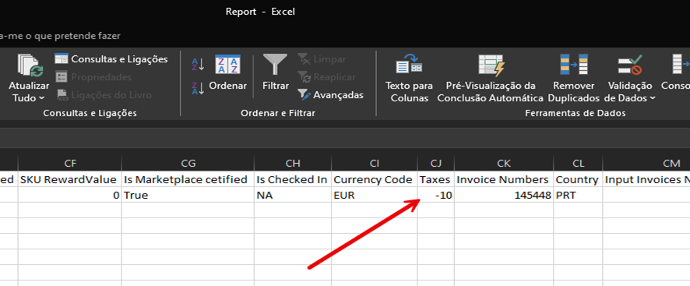
Task: Select column header CL
Action: coord(578,164)
